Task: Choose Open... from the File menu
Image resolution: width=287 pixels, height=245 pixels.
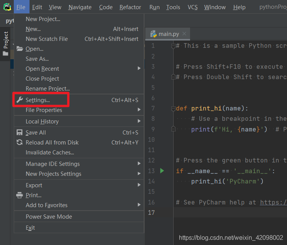Action: [79, 49]
